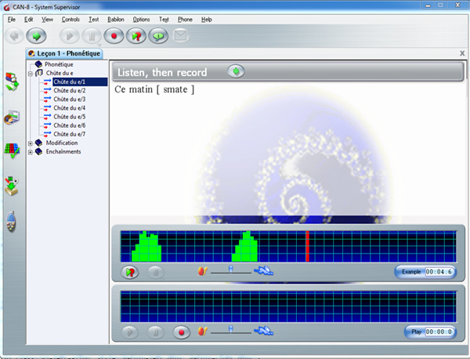The width and height of the screenshot is (470, 359).
Task: Click the green icon beside Listen, then record
Action: tap(236, 72)
